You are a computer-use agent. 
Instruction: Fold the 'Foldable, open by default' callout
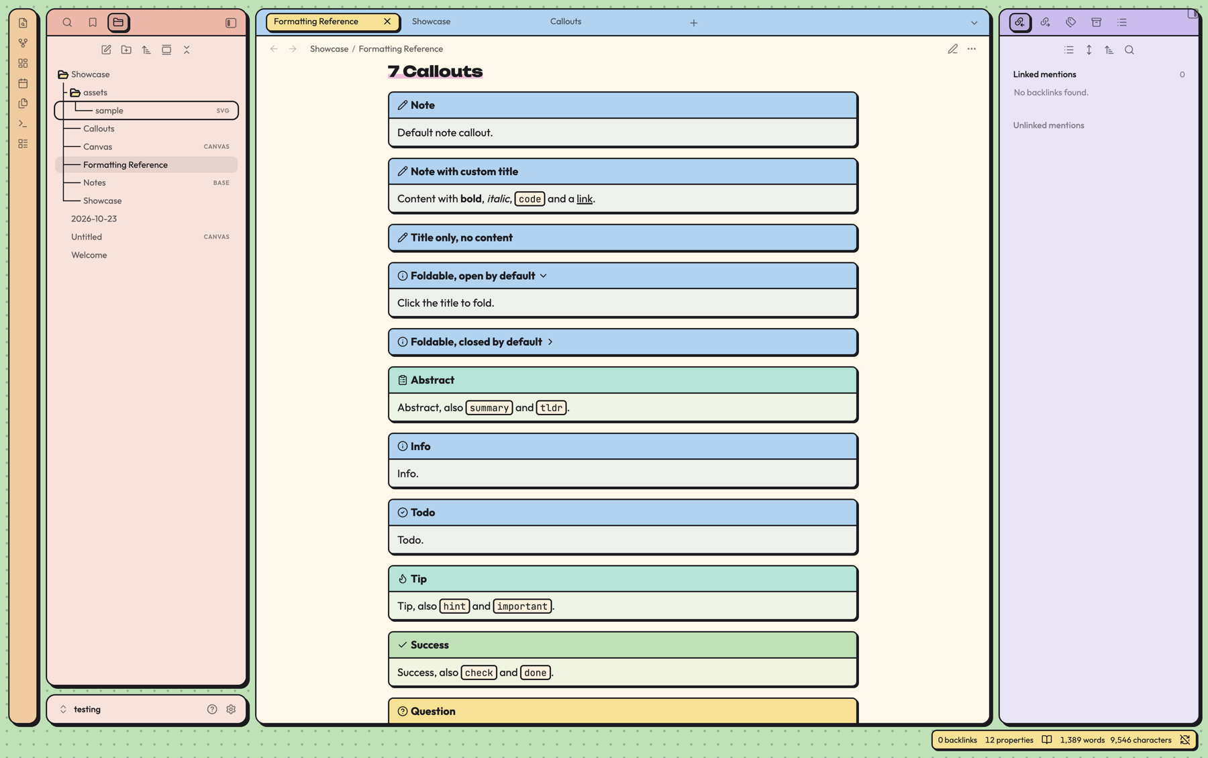click(544, 276)
